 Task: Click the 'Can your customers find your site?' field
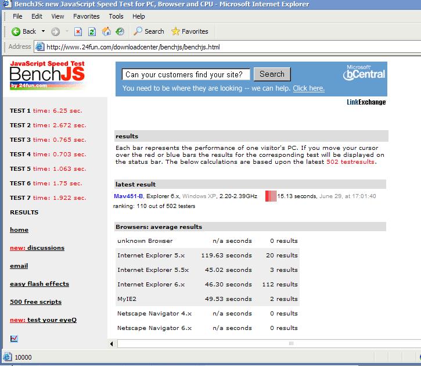[186, 74]
